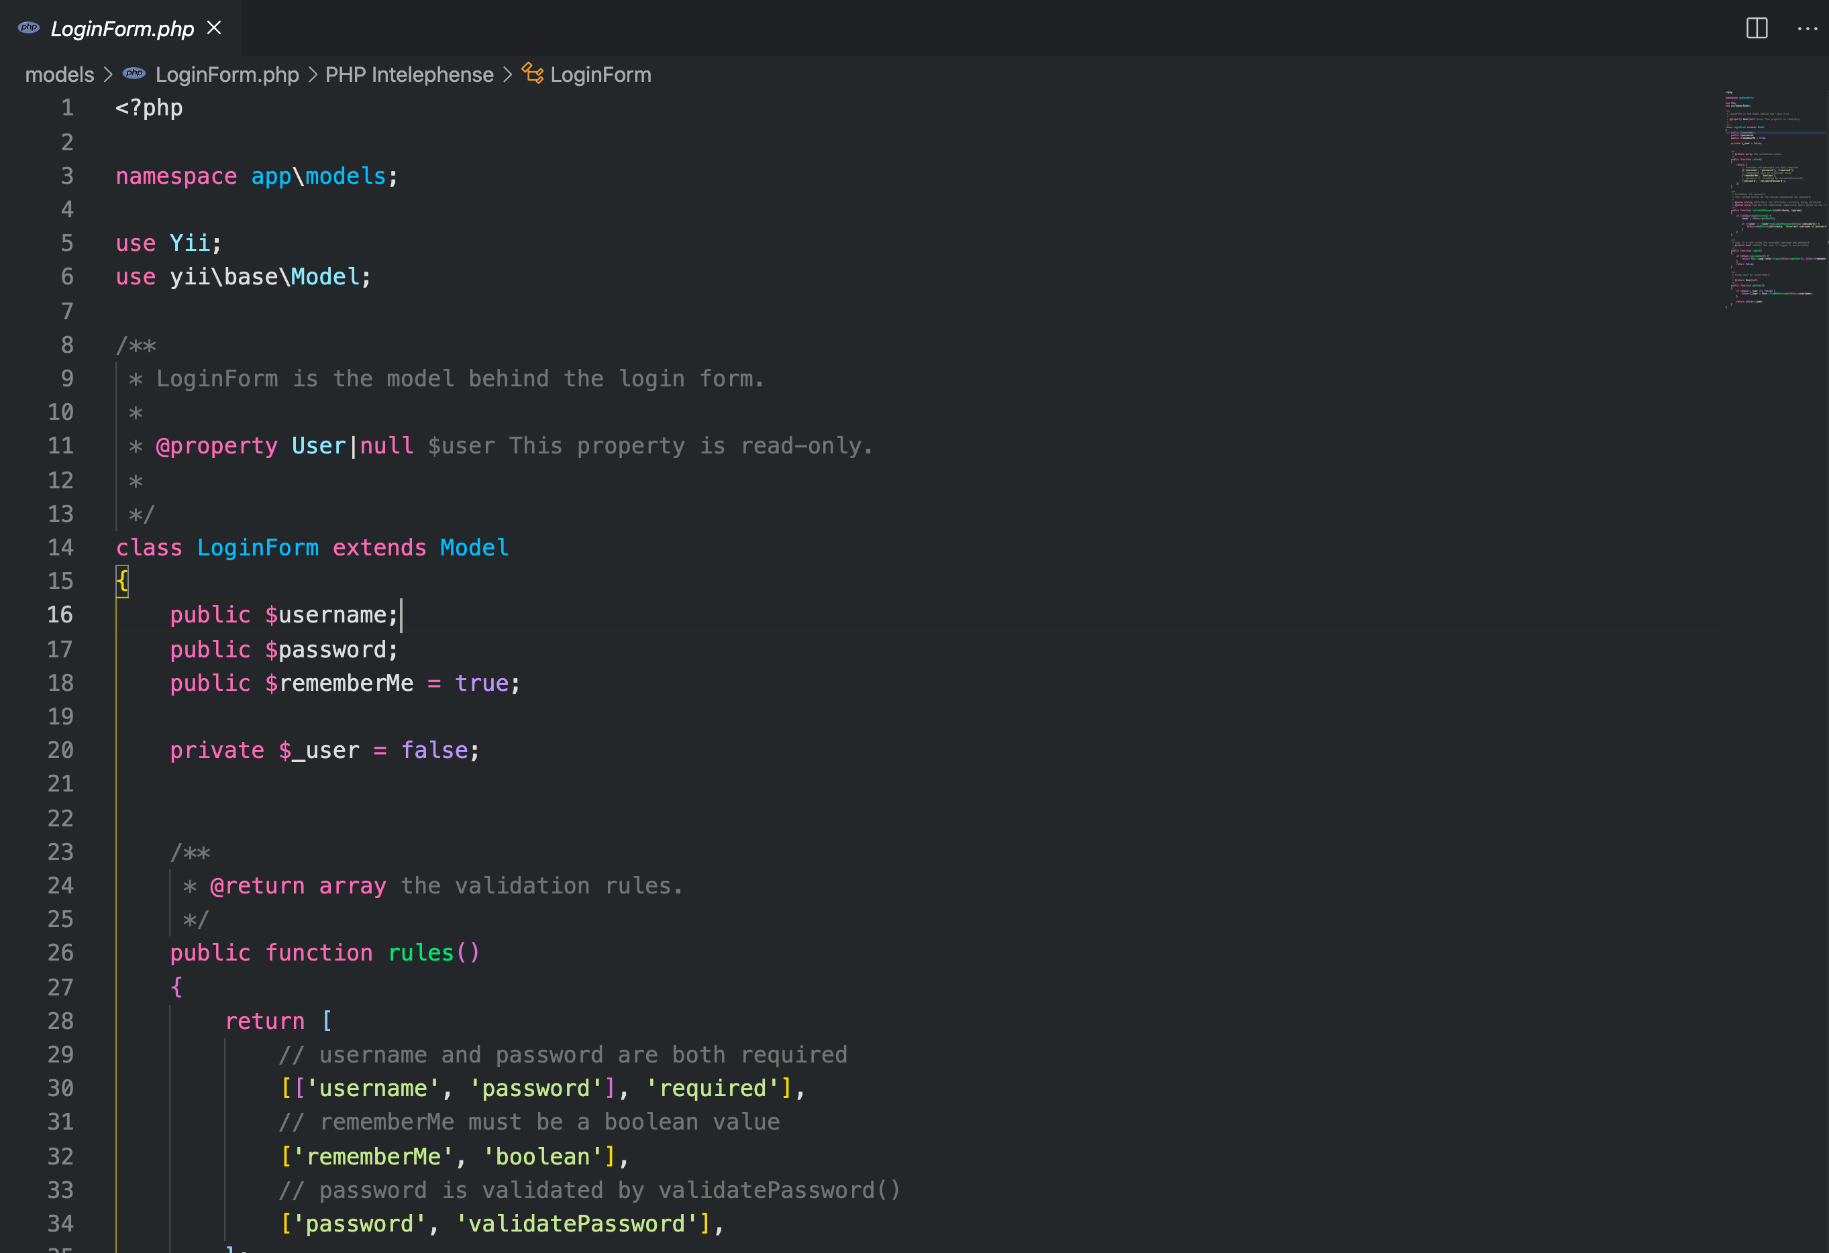Screen dimensions: 1829x1253
Task: Open the more actions ellipsis menu
Action: coord(1807,28)
